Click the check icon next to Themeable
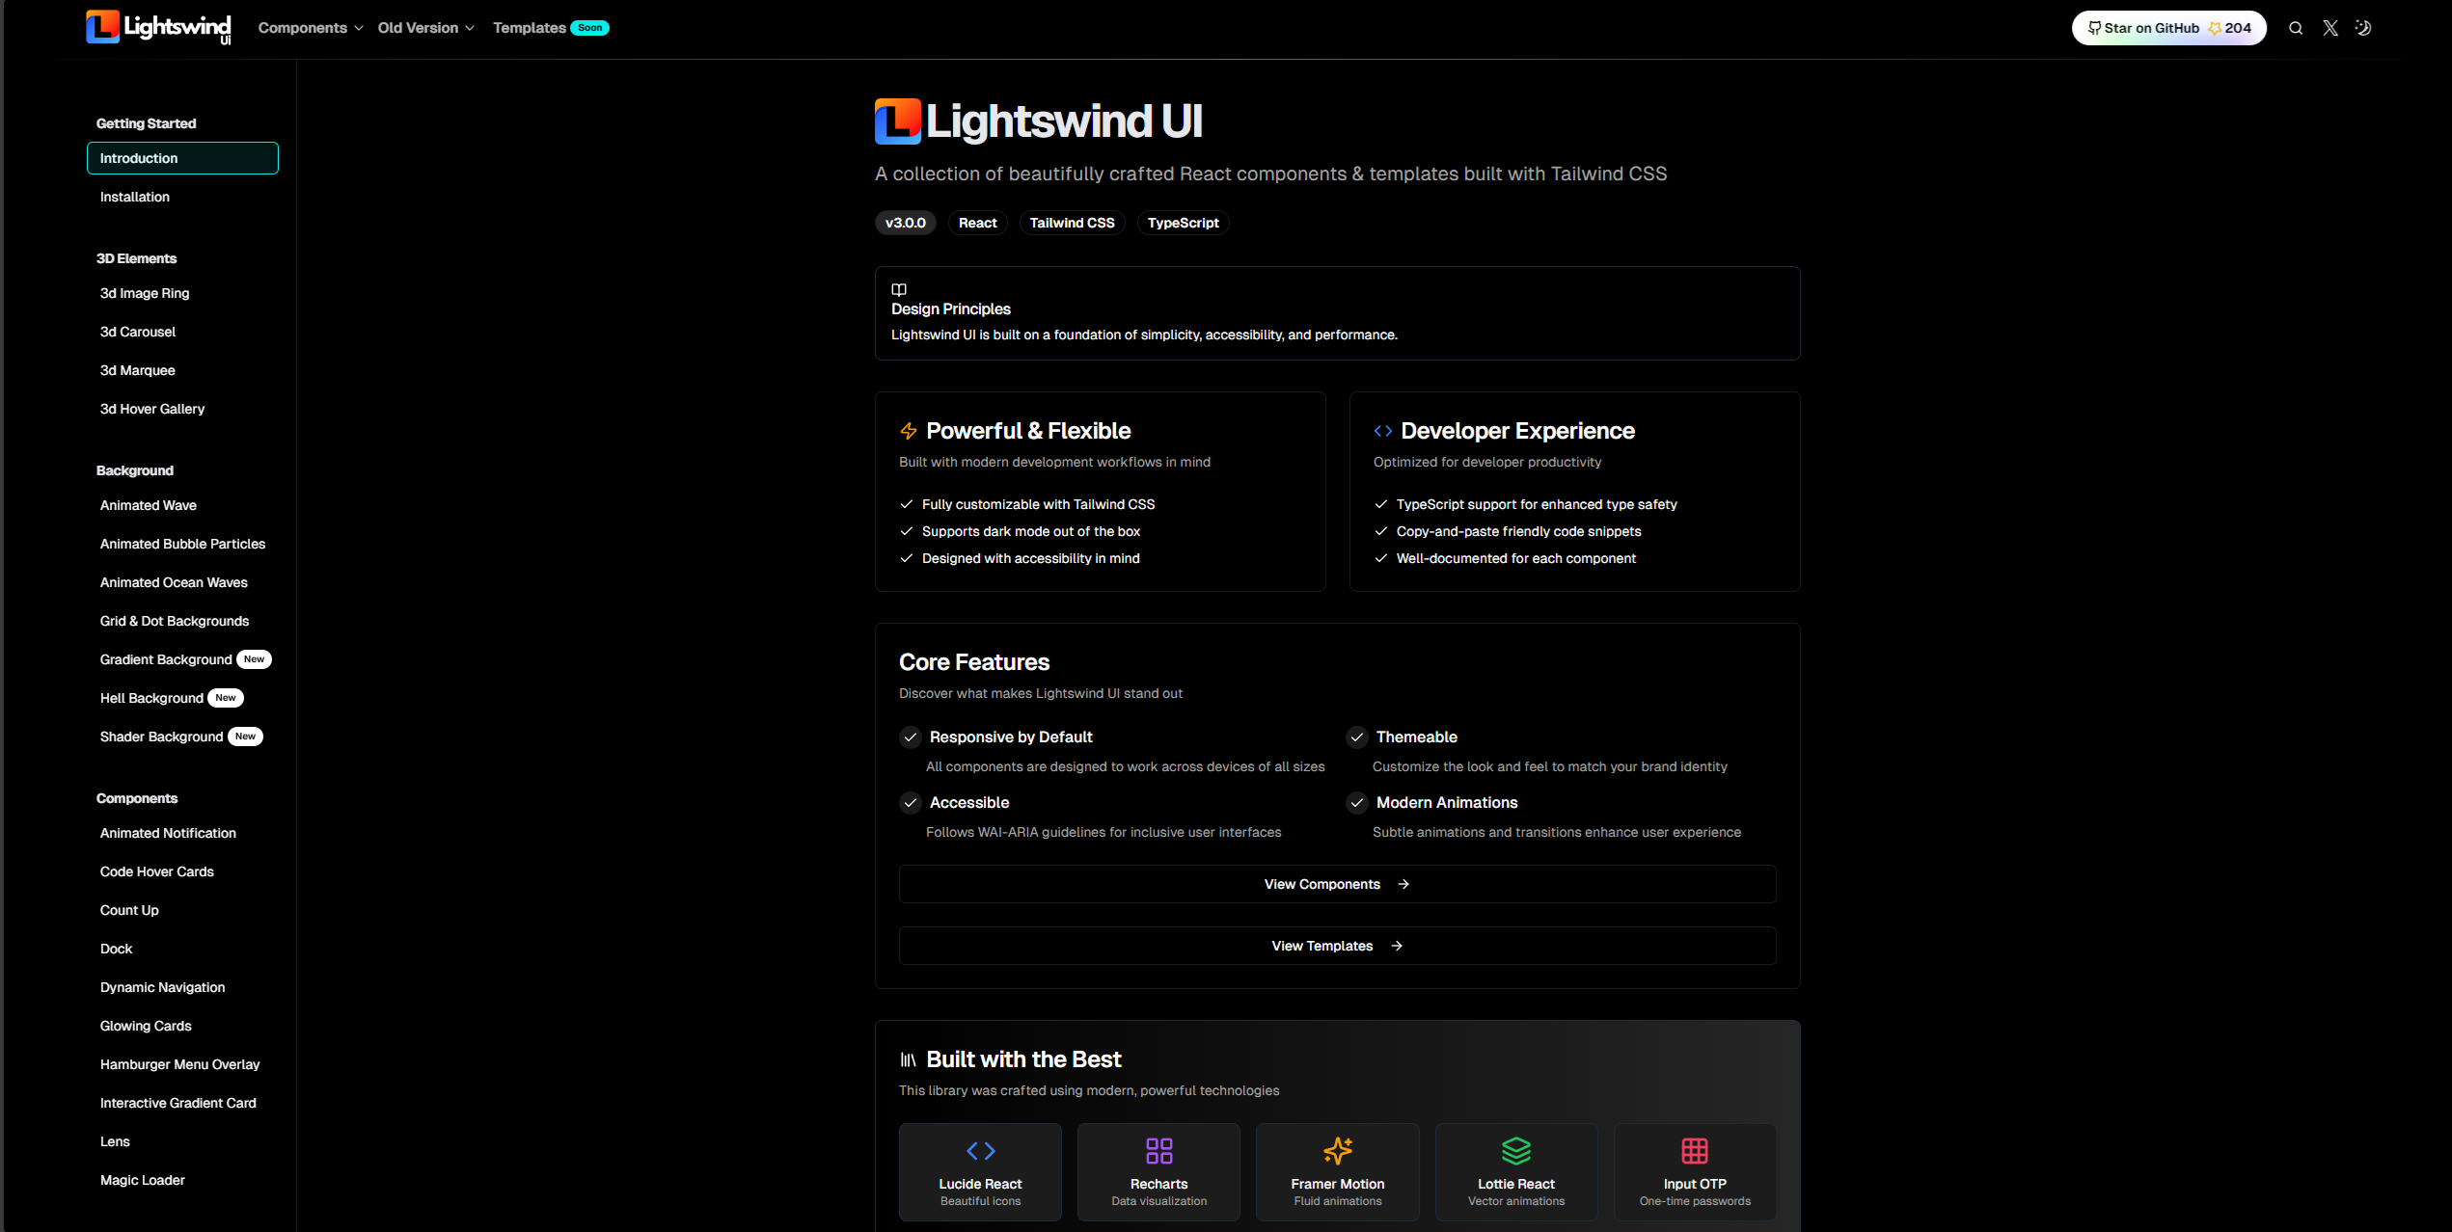Screen dimensions: 2452x1232 click(x=1357, y=737)
